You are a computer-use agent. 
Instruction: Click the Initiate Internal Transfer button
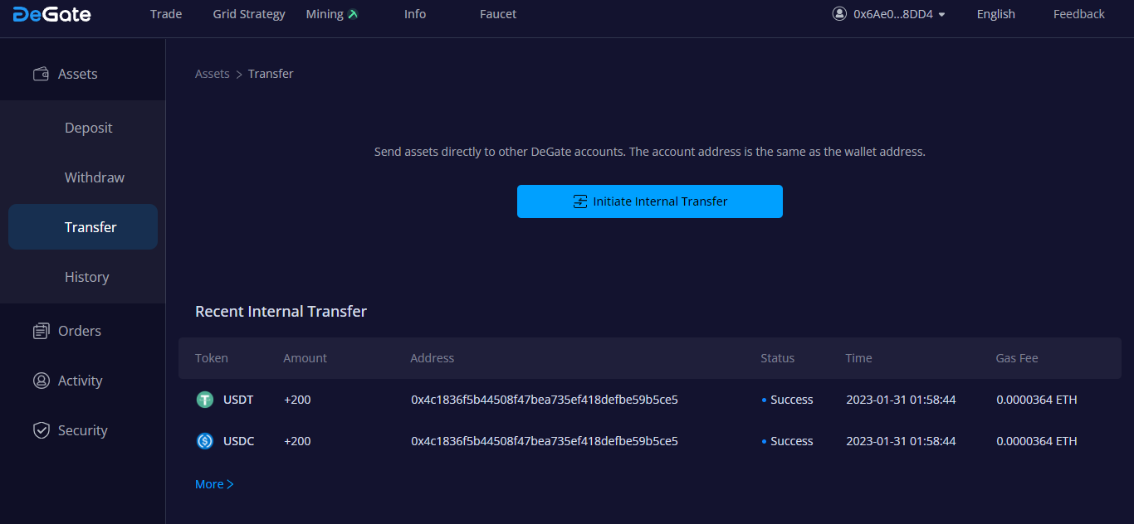pos(650,201)
